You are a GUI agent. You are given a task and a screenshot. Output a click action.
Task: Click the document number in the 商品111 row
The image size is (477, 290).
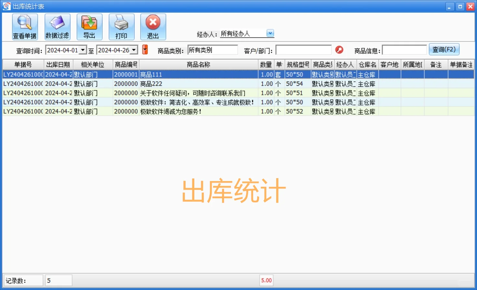(x=23, y=74)
